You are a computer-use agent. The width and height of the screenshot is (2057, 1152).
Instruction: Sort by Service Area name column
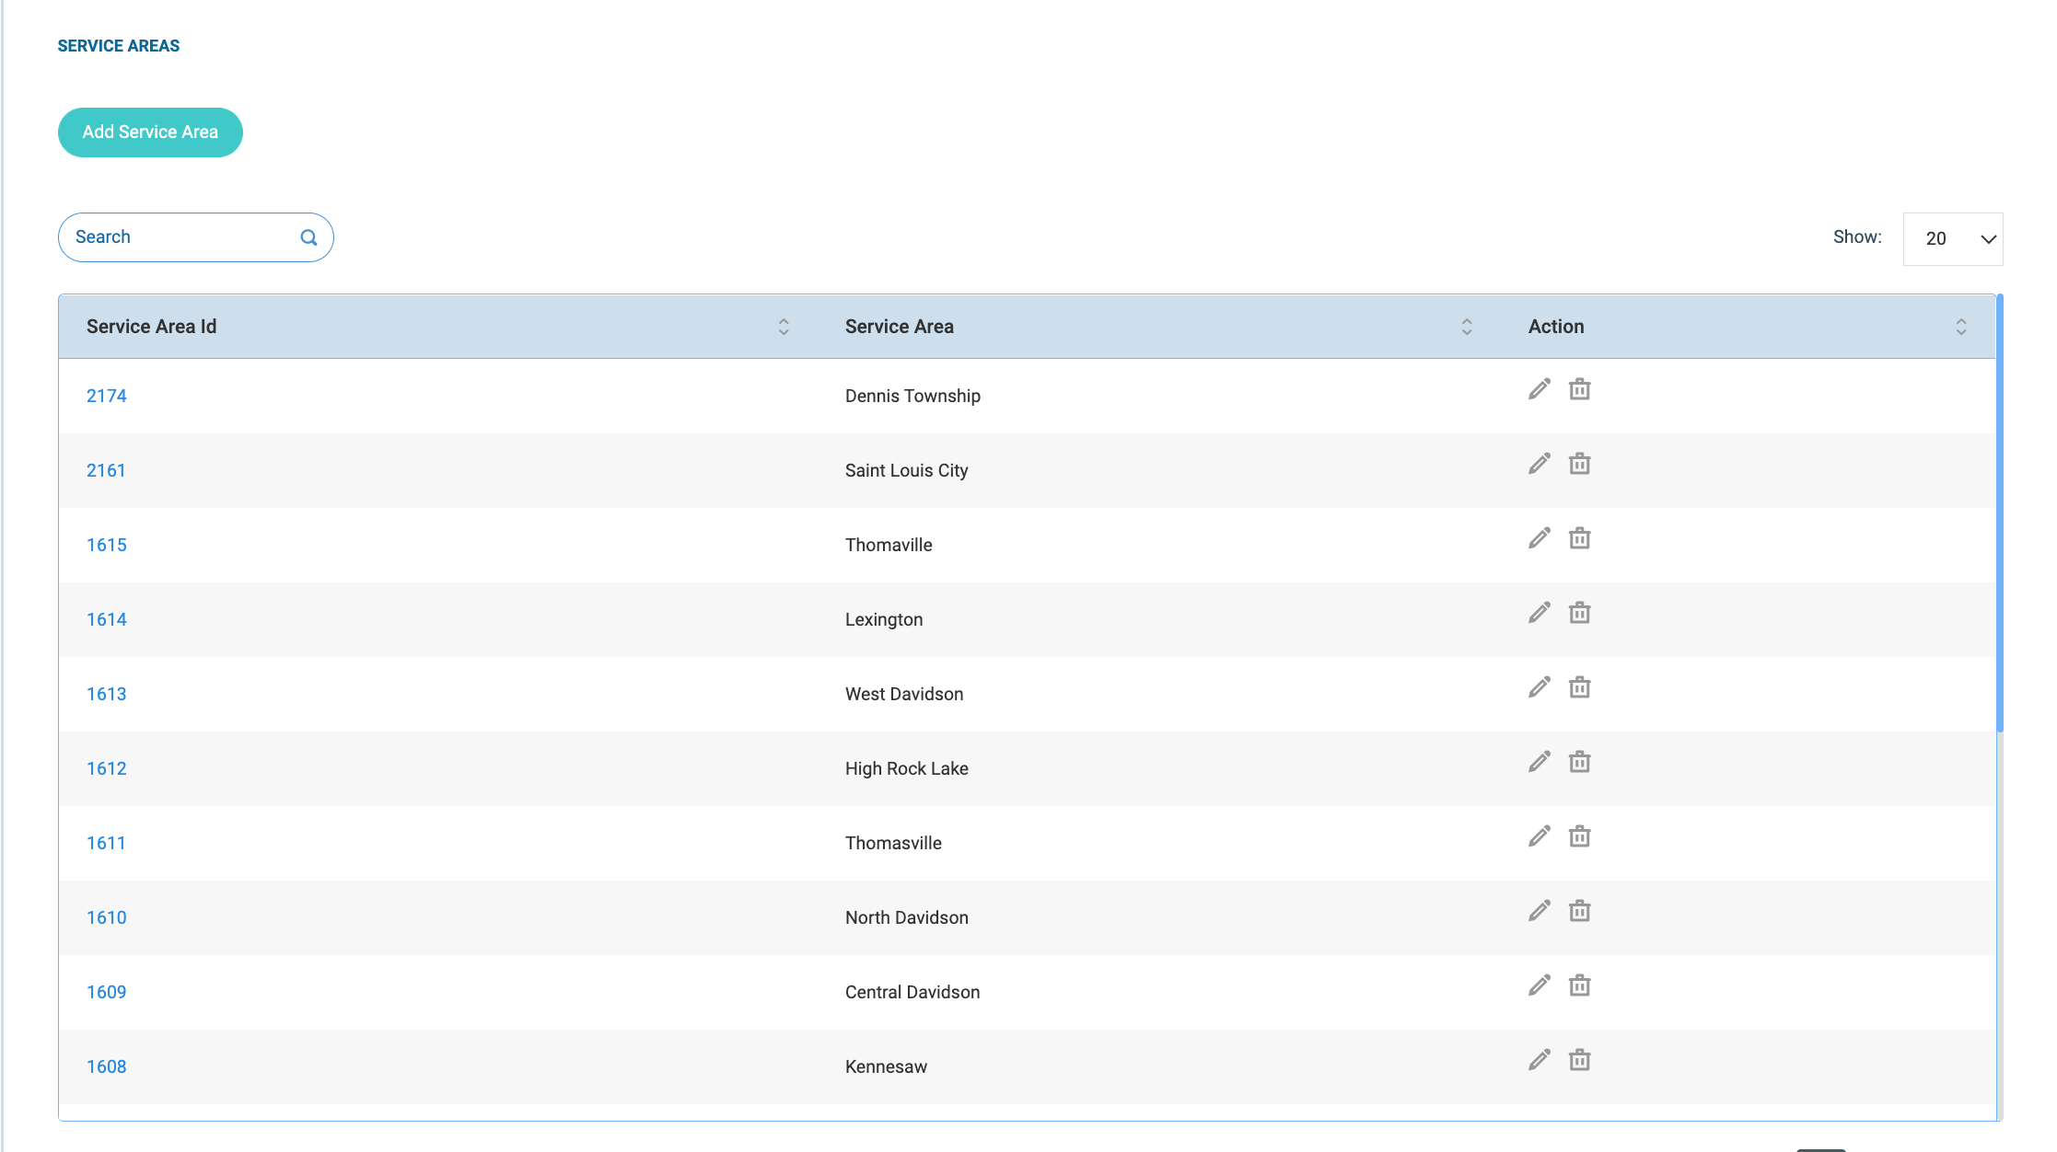click(x=1467, y=327)
